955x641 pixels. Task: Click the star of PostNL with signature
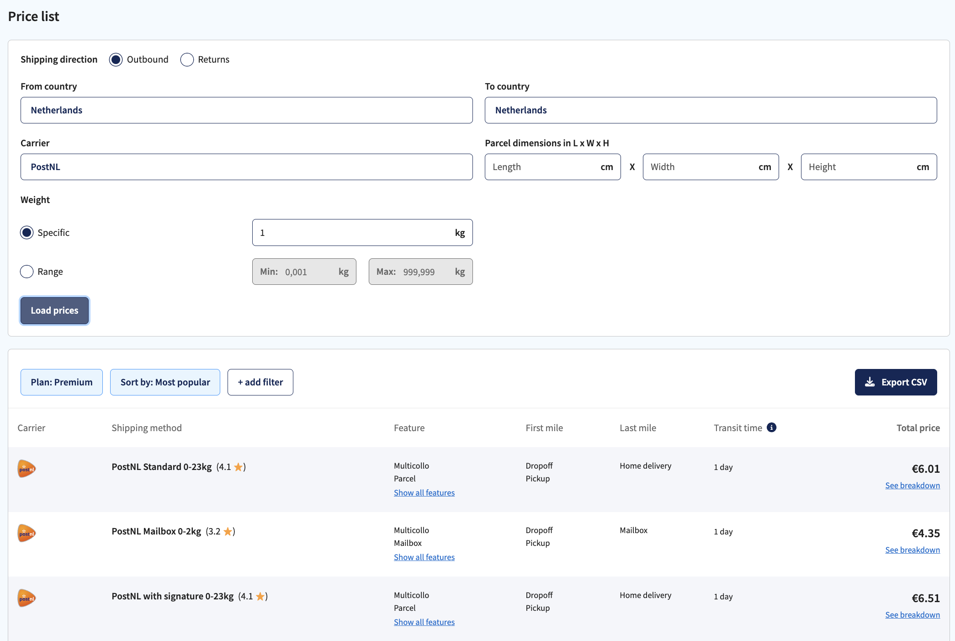(260, 596)
